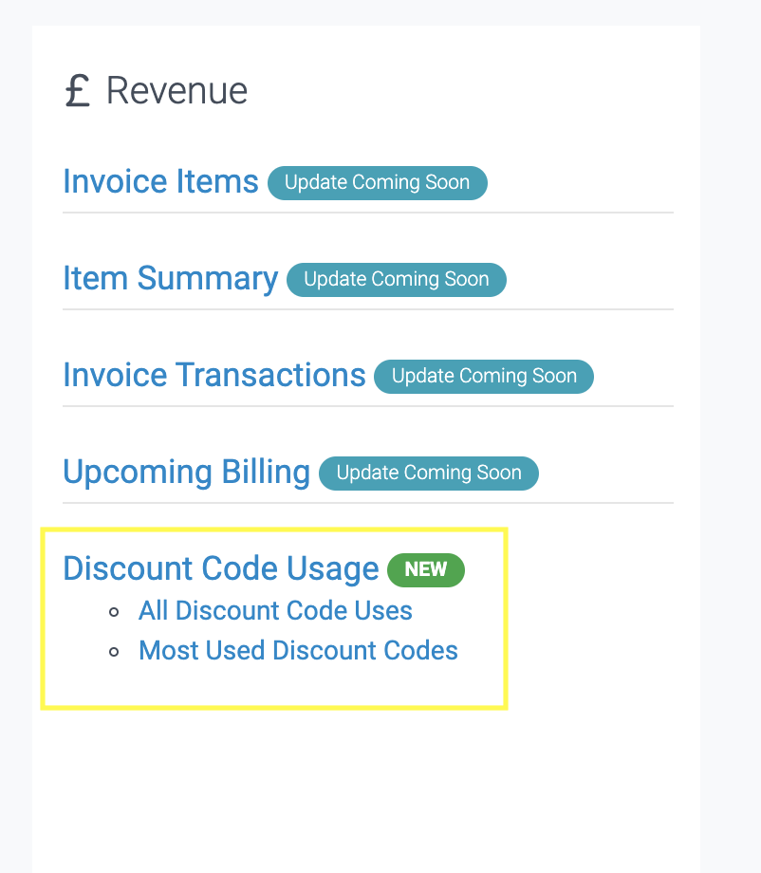
Task: View Most Used Discount Codes
Action: coord(298,651)
